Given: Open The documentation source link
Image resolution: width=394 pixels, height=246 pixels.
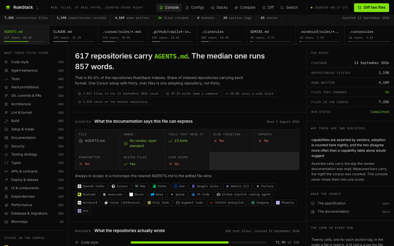Looking at the screenshot, I should tap(350, 212).
